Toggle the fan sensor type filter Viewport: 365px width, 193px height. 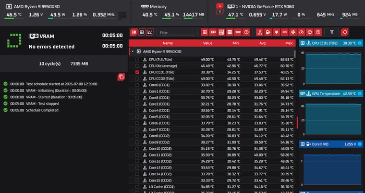pos(293,32)
